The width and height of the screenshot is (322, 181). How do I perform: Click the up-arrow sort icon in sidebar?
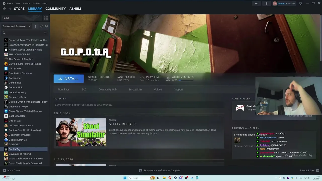pyautogui.click(x=36, y=26)
